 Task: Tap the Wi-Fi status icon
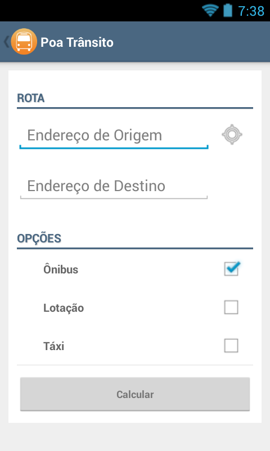pos(210,11)
